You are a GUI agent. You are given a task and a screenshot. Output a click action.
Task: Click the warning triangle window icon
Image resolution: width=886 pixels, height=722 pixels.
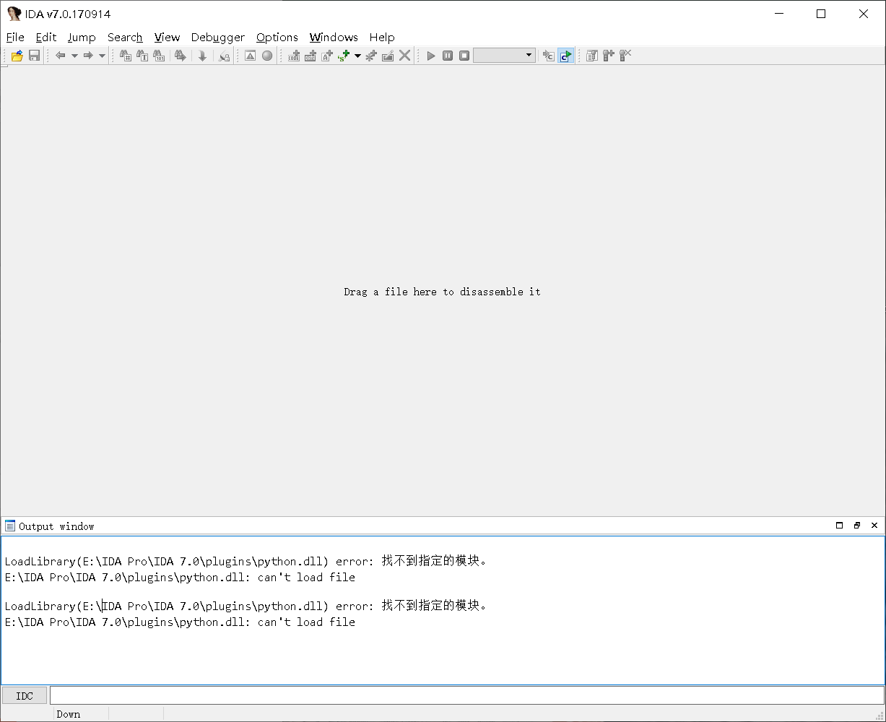click(250, 56)
